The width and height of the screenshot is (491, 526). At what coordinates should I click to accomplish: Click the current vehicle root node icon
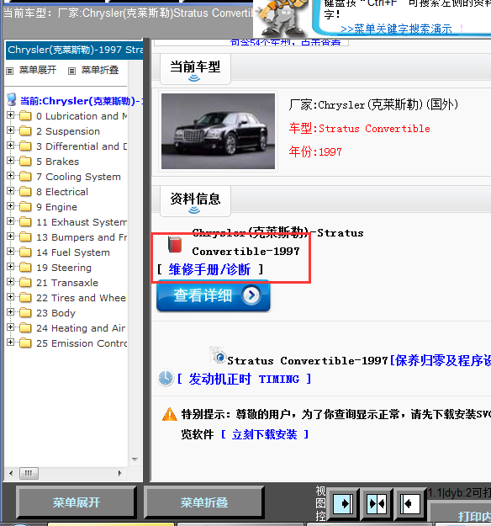coord(12,99)
